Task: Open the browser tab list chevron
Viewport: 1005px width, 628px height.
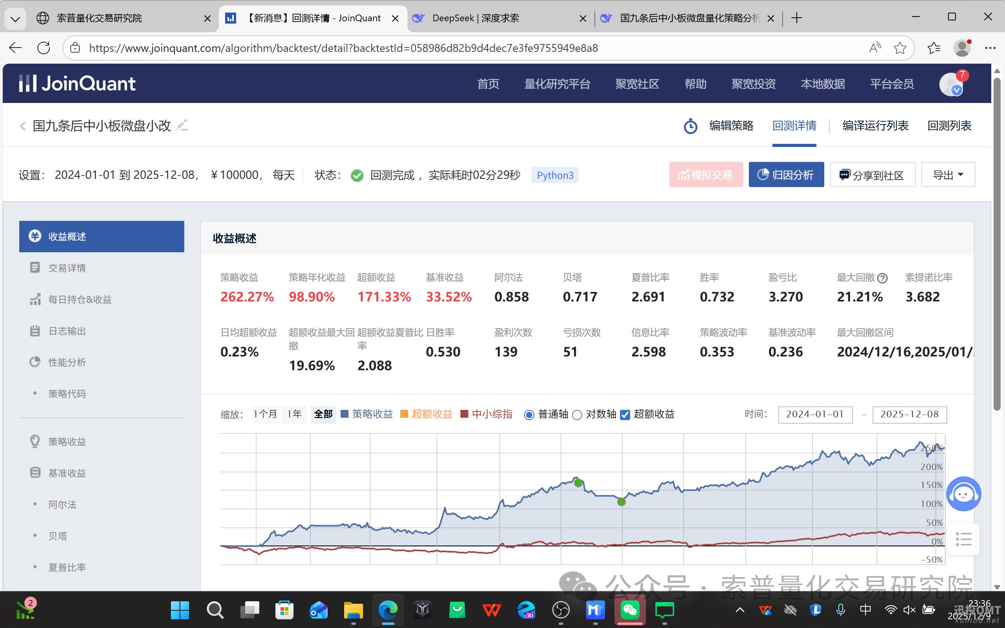Action: pyautogui.click(x=15, y=18)
